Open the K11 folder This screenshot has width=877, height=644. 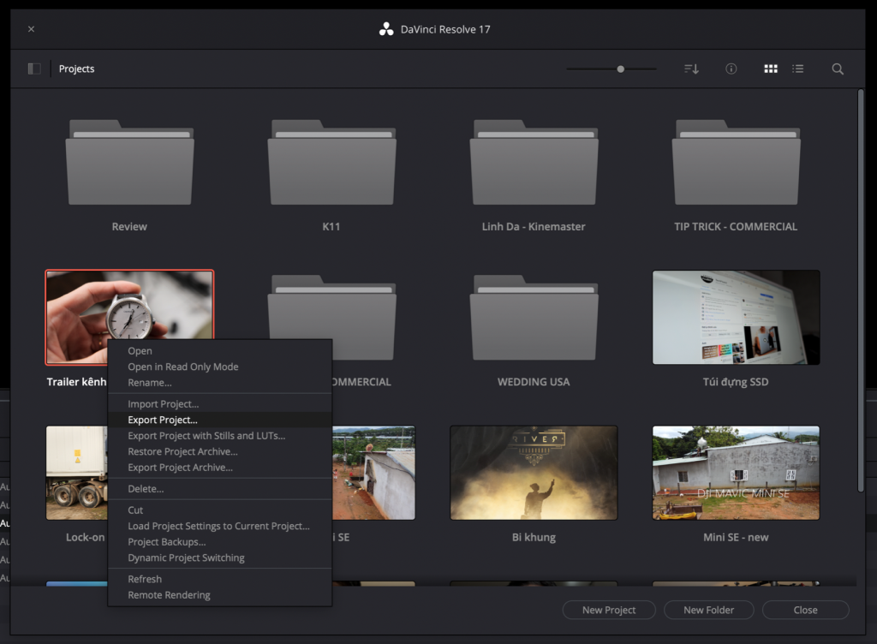coord(331,163)
